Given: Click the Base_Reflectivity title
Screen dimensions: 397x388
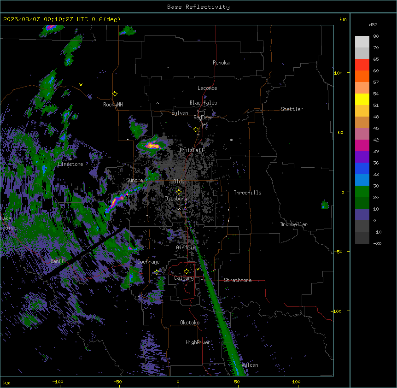Looking at the screenshot, I should (x=198, y=7).
